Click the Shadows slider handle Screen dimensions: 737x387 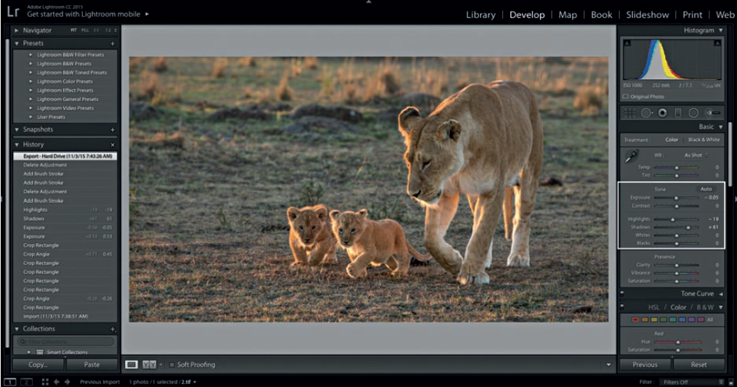click(688, 227)
